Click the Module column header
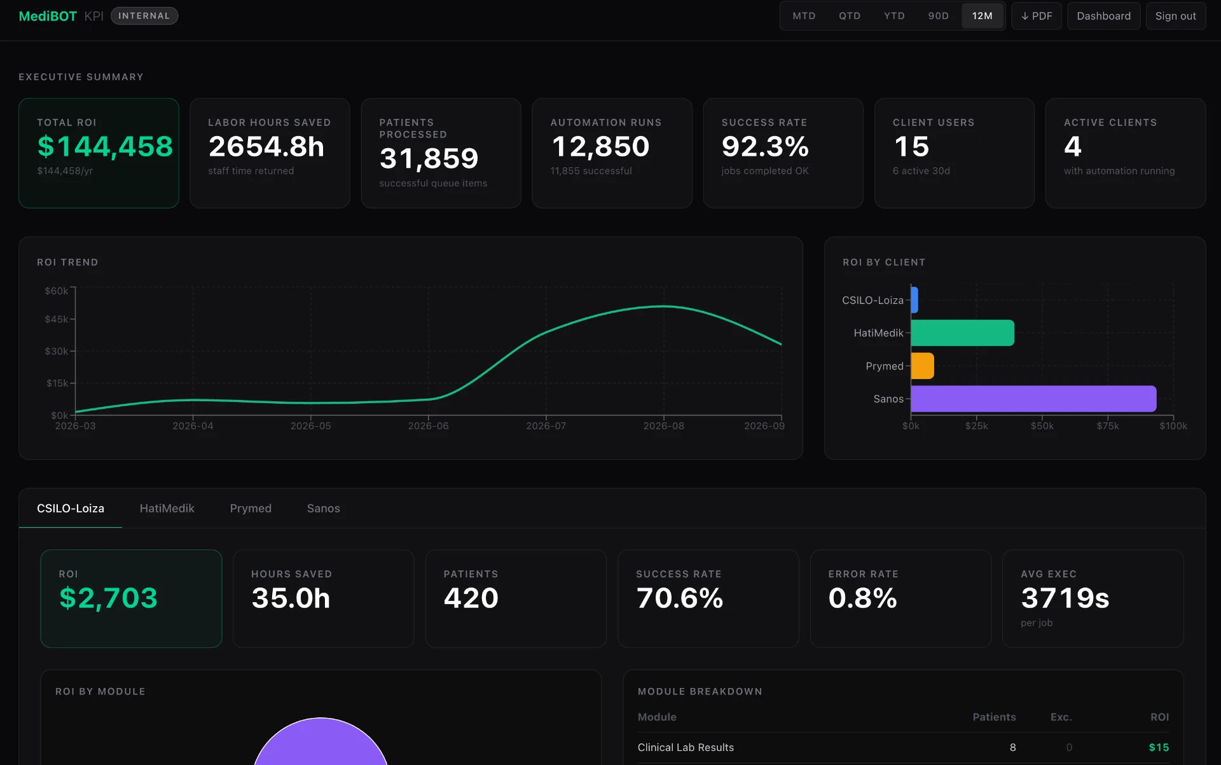Image resolution: width=1221 pixels, height=765 pixels. [x=657, y=717]
